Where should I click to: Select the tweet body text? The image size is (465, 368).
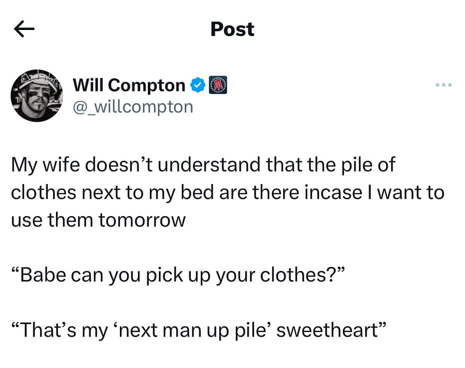227,192
